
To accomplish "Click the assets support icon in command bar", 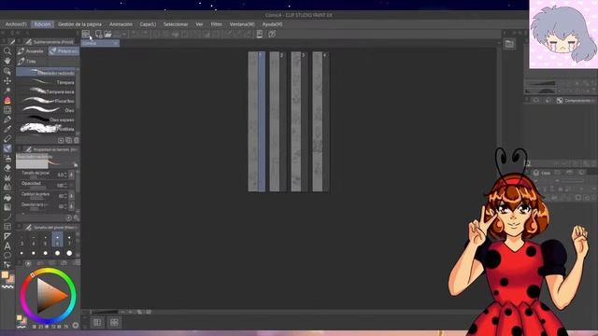I will [272, 34].
